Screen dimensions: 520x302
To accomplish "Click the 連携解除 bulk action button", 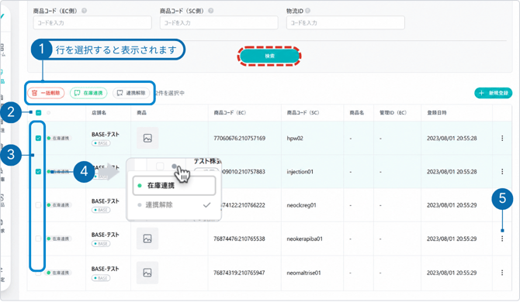I will tap(131, 93).
